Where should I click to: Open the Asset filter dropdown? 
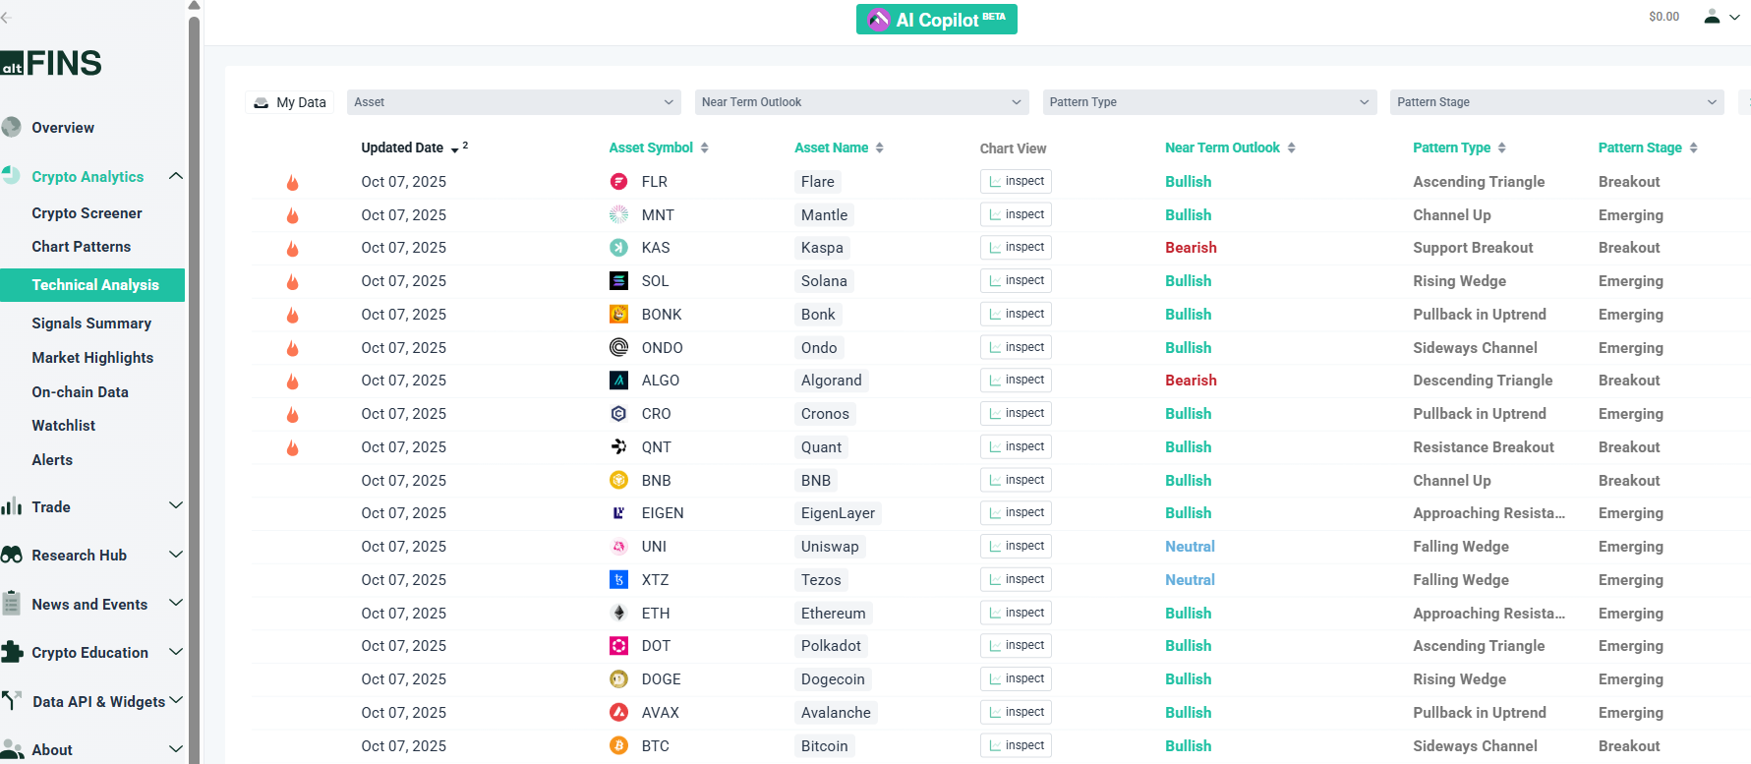tap(513, 102)
